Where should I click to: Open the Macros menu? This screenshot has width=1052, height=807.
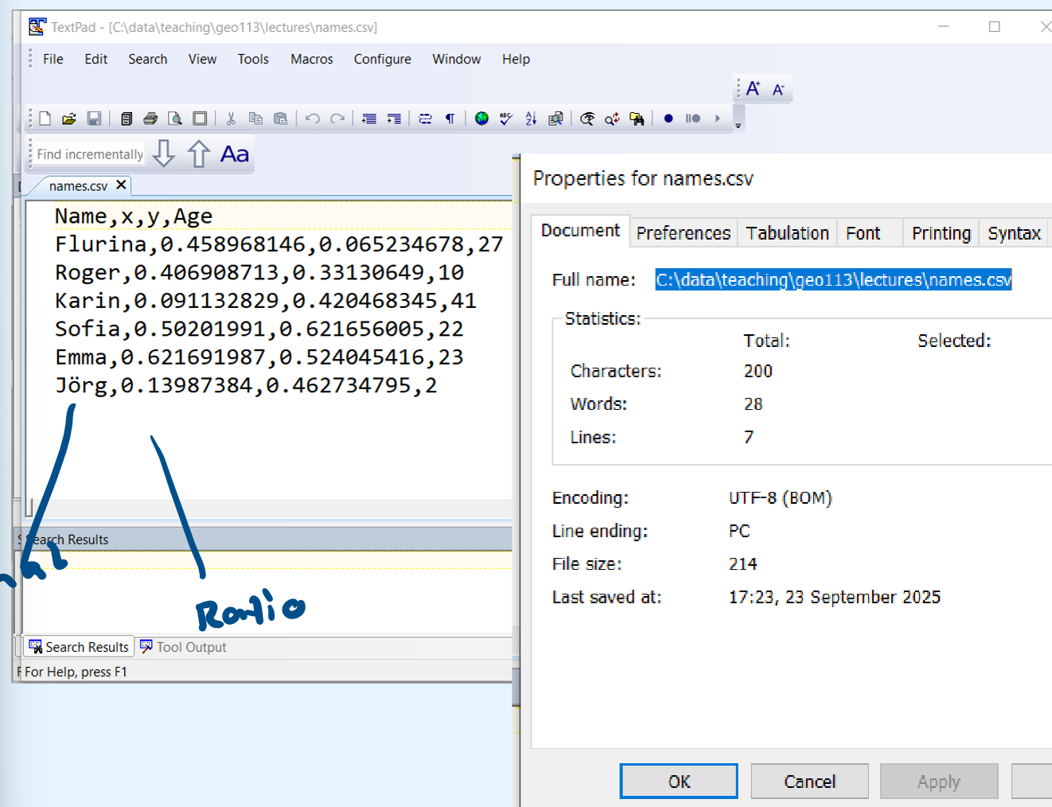pyautogui.click(x=312, y=59)
